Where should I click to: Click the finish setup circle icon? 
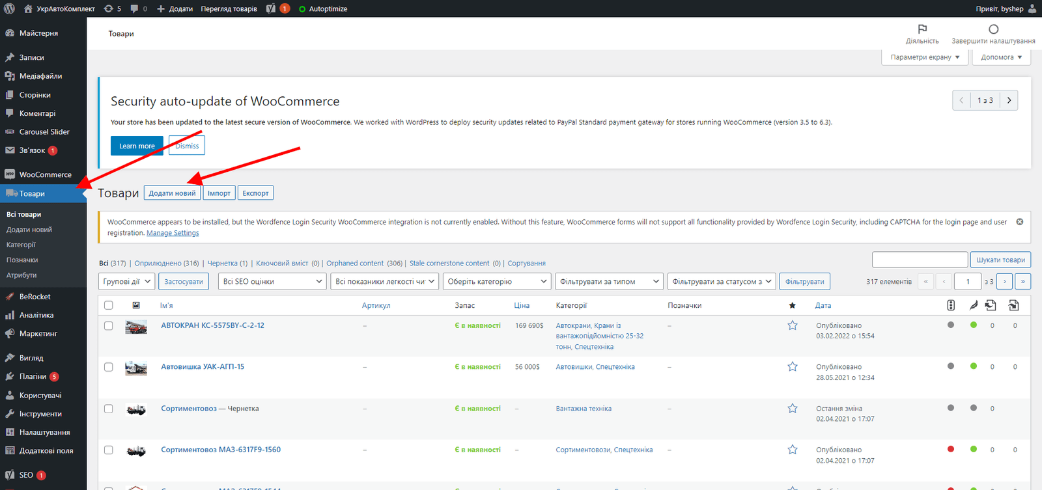coord(993,29)
